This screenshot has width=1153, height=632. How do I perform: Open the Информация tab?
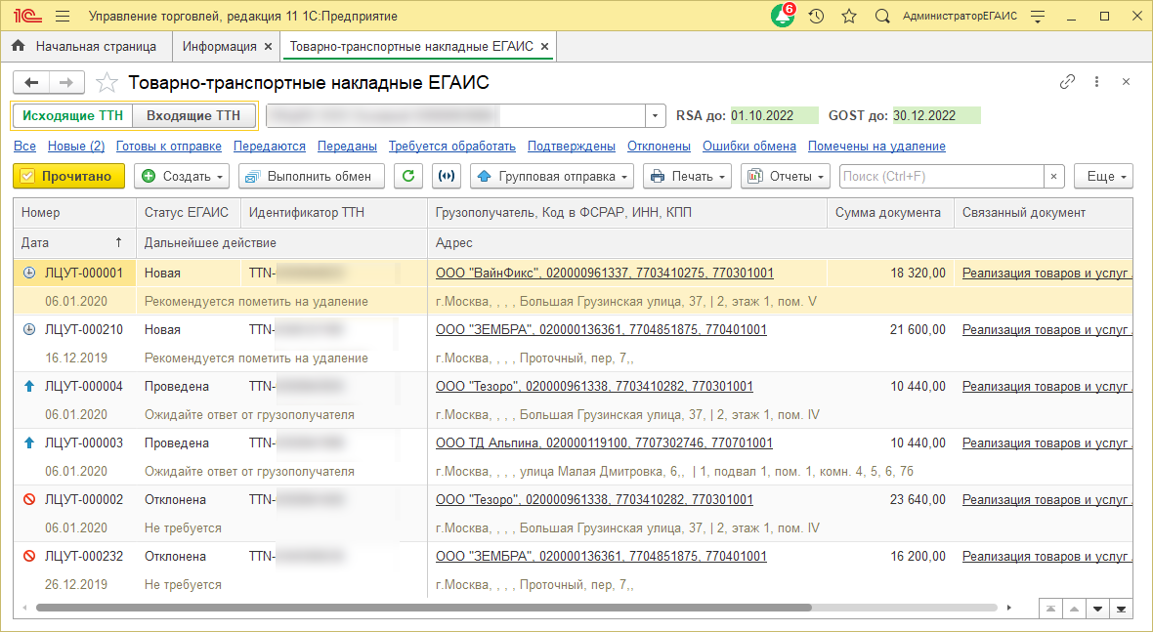coord(219,46)
